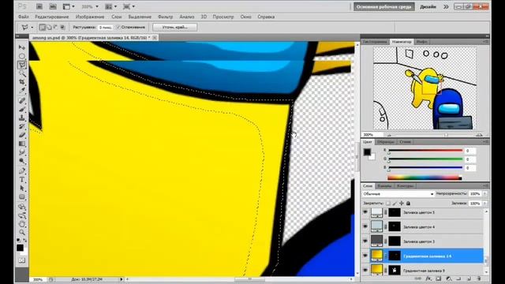Select the Gradient tool
Image resolution: width=505 pixels, height=284 pixels.
pyautogui.click(x=22, y=144)
